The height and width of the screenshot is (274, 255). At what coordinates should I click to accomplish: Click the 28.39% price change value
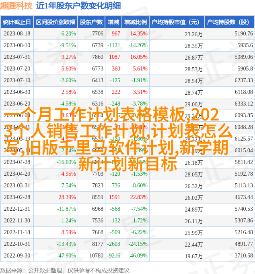pyautogui.click(x=67, y=197)
